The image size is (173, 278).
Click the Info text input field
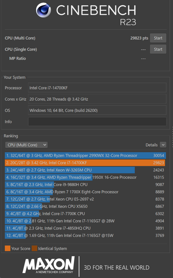(x=97, y=122)
